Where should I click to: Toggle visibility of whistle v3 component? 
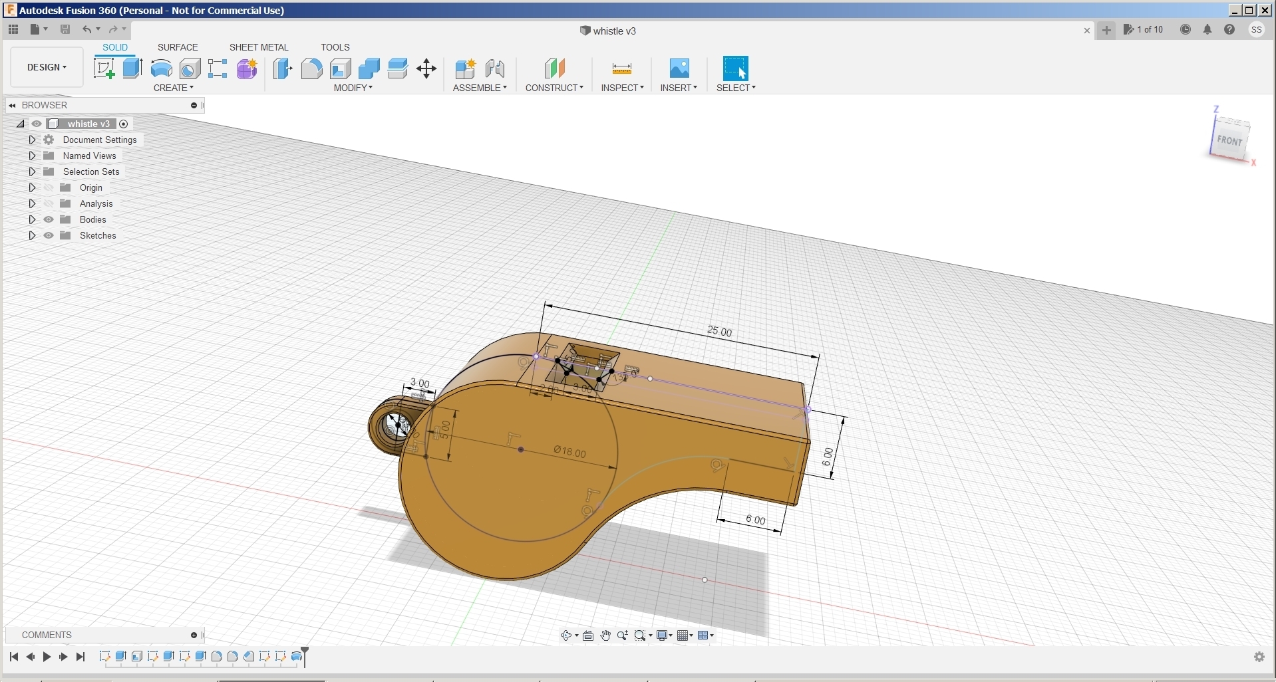pos(37,124)
